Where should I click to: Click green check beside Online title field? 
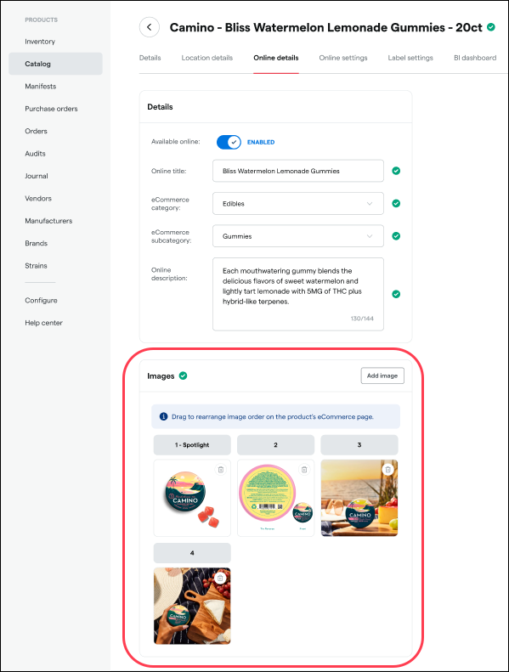[396, 171]
